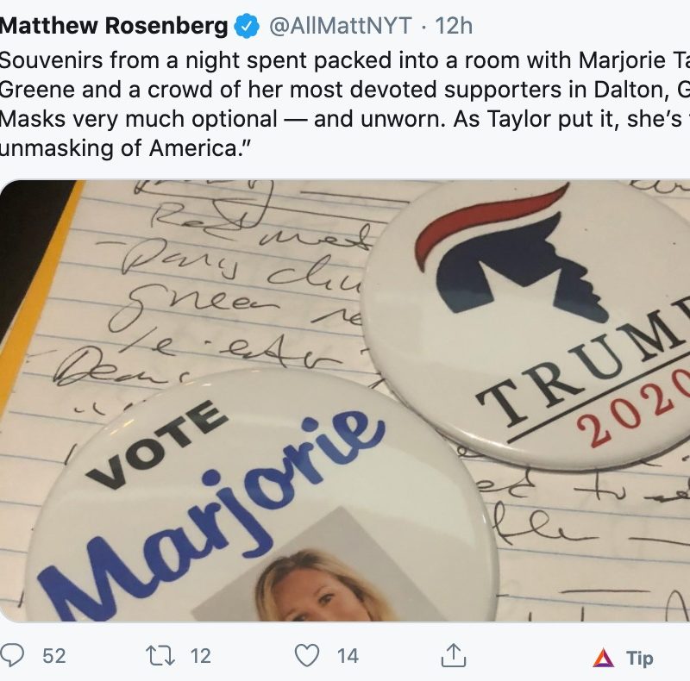Screen dimensions: 690x681
Task: Click the retweet count of 12
Action: coord(200,656)
